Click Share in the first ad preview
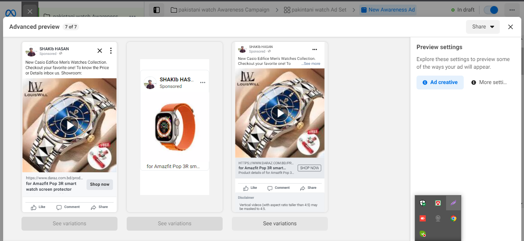524x241 pixels. [x=99, y=207]
